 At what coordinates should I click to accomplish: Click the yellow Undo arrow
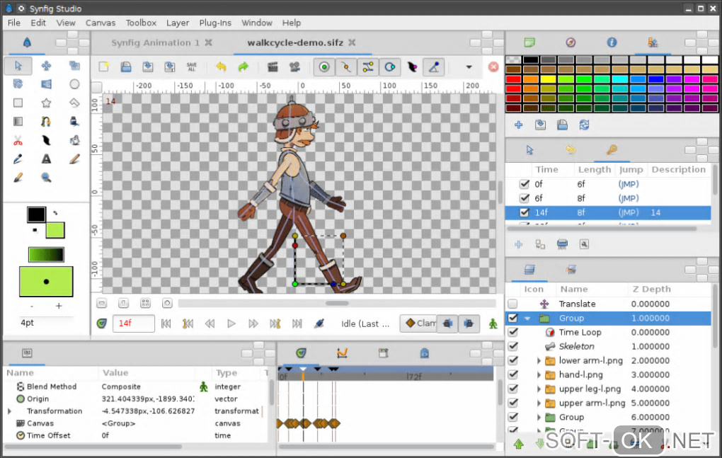coord(221,67)
